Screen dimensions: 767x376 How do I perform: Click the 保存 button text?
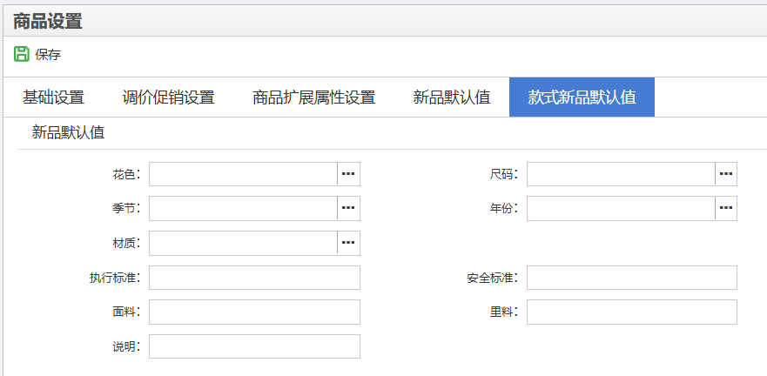(x=48, y=55)
